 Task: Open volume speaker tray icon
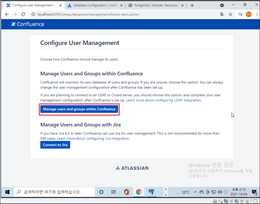pos(220,192)
